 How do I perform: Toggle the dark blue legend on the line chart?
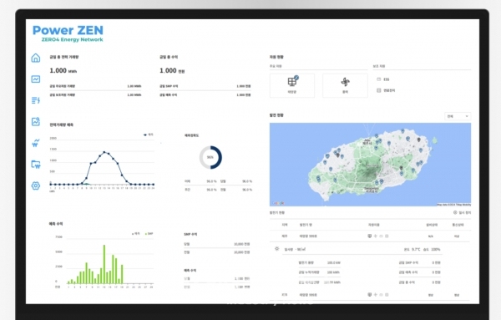tap(149, 135)
